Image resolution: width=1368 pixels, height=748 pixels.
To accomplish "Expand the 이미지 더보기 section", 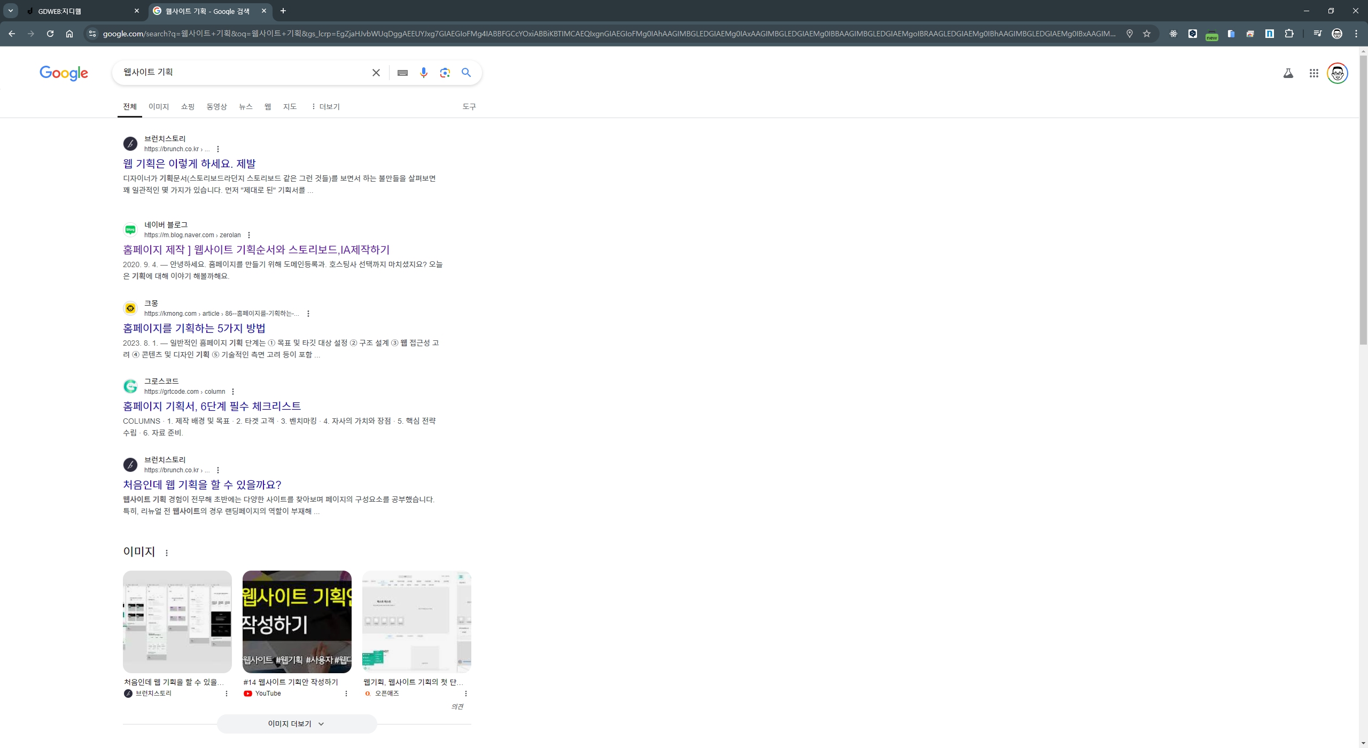I will pos(297,724).
